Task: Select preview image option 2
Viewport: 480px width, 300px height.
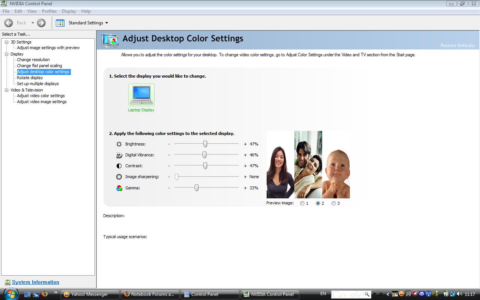Action: 318,203
